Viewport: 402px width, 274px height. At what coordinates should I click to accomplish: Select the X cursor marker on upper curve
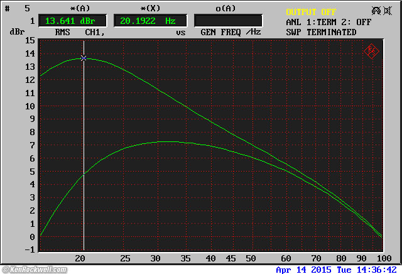coord(84,58)
